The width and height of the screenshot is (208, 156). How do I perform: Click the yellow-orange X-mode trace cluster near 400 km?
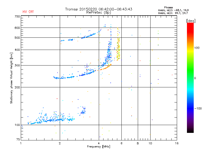point(118,49)
